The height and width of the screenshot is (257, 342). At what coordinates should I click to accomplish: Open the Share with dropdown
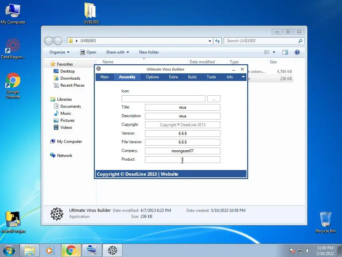click(117, 52)
